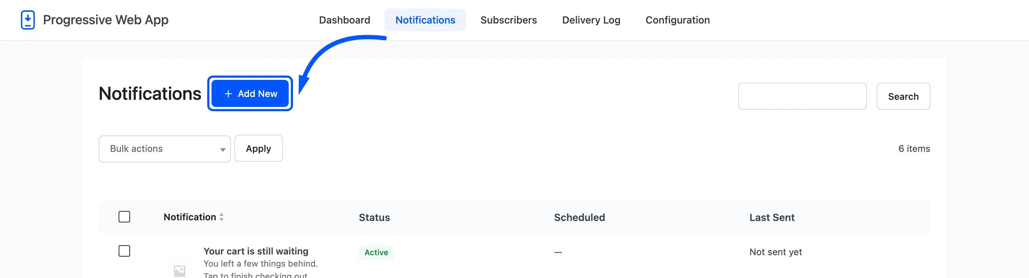Screen dimensions: 1029x278
Task: Click the Apply button
Action: (258, 149)
